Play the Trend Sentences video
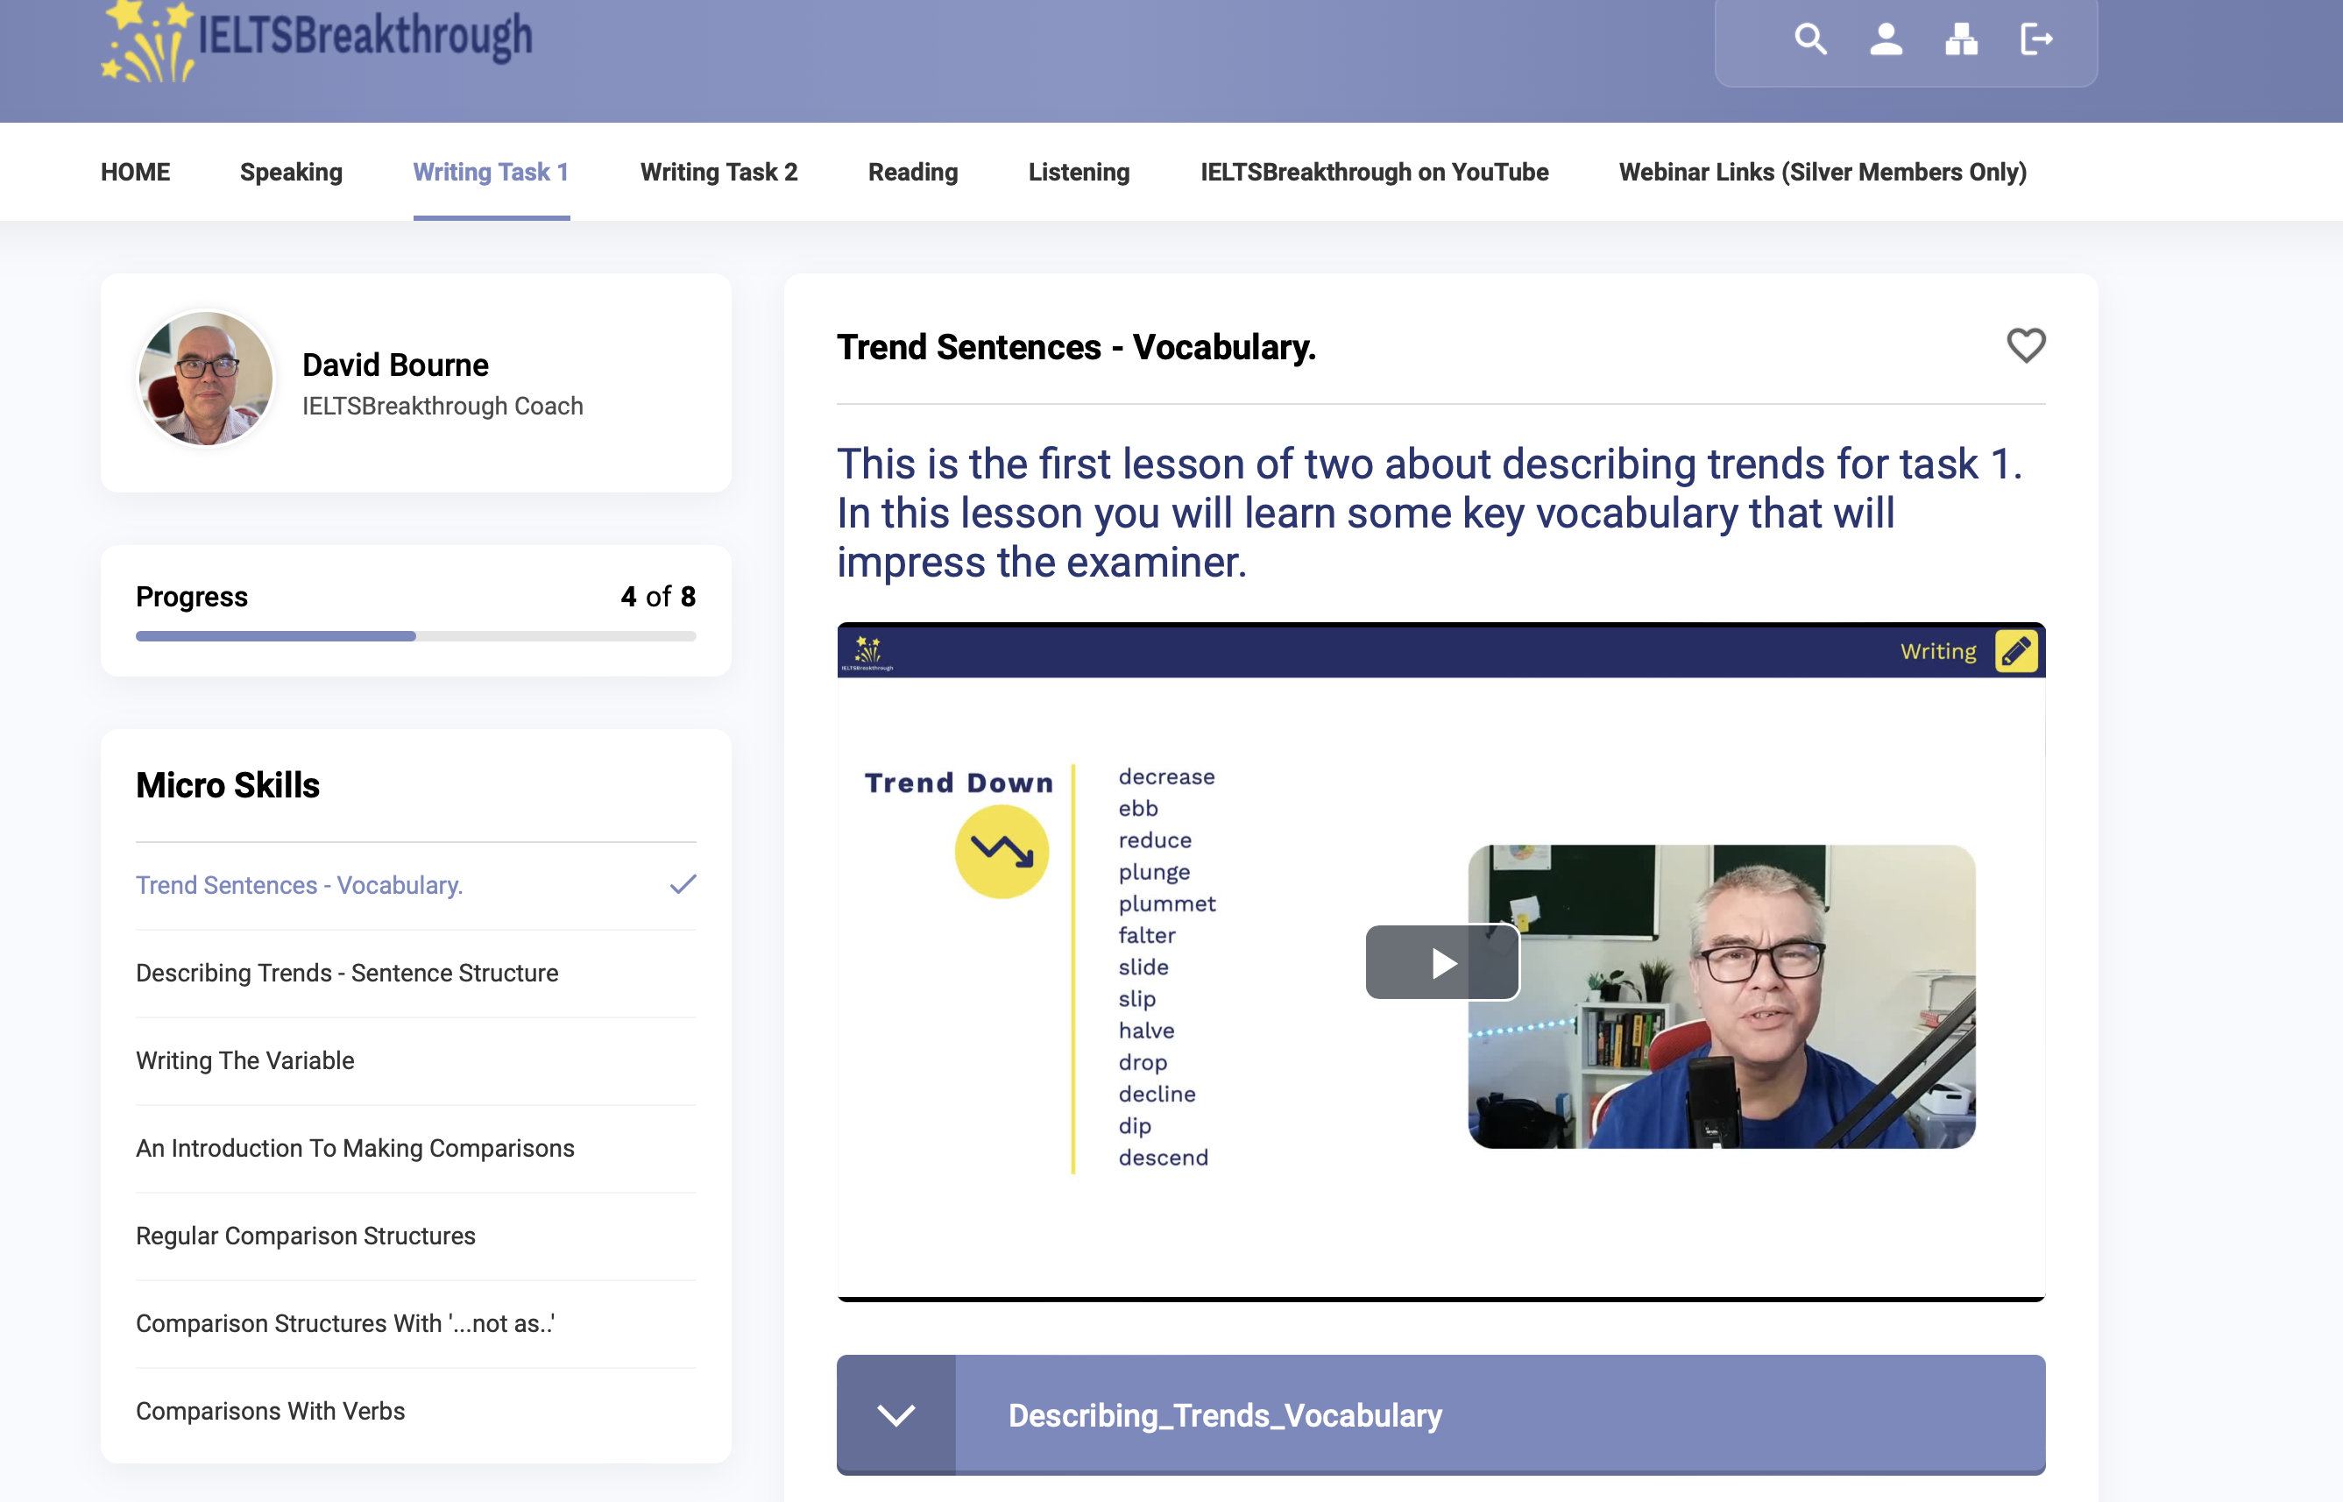Image resolution: width=2343 pixels, height=1502 pixels. point(1442,963)
